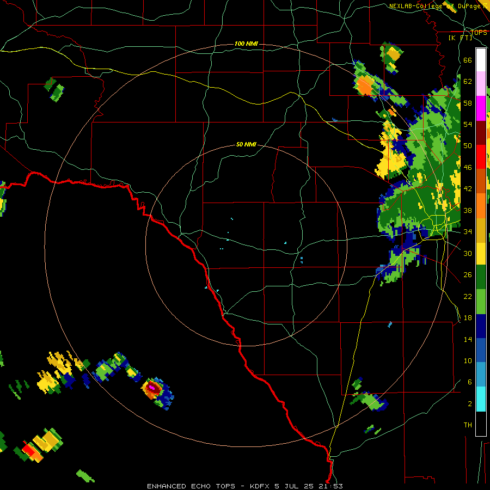Image resolution: width=490 pixels, height=490 pixels.
Task: Click the '10' legend value
Action: tap(468, 360)
